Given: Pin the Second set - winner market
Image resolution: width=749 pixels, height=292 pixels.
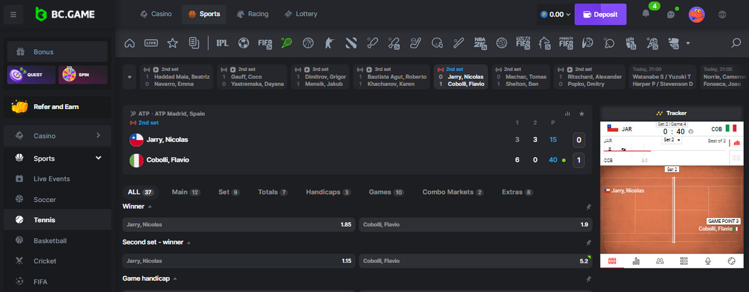Looking at the screenshot, I should 588,243.
